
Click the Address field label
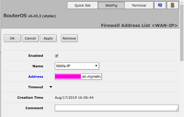tap(36, 77)
